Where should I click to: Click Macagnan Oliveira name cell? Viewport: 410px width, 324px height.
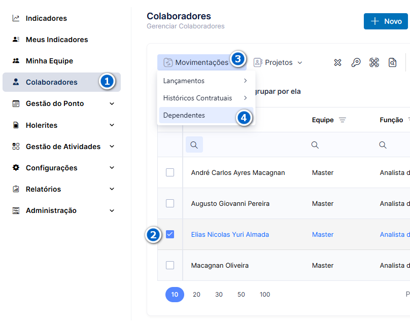tap(220, 266)
